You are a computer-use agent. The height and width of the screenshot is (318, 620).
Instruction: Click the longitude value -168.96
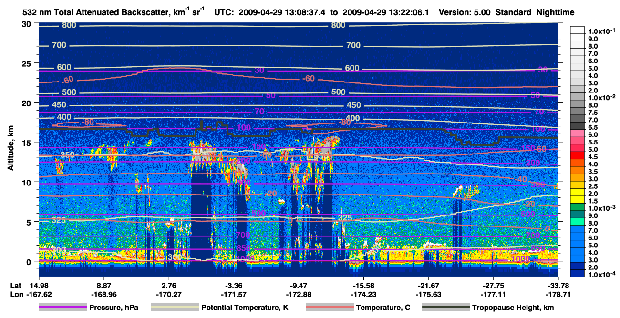pos(104,294)
